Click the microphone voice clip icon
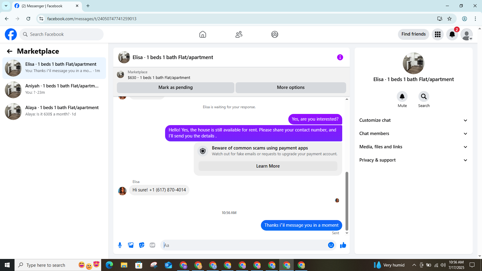The height and width of the screenshot is (271, 482). pos(120,245)
